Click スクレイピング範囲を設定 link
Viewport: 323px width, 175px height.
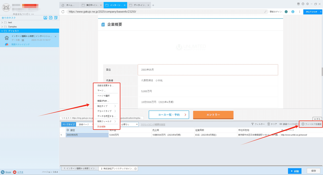(153, 125)
